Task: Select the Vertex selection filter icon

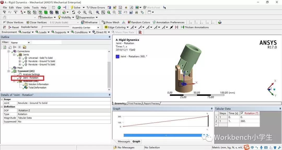Action: tap(29, 13)
